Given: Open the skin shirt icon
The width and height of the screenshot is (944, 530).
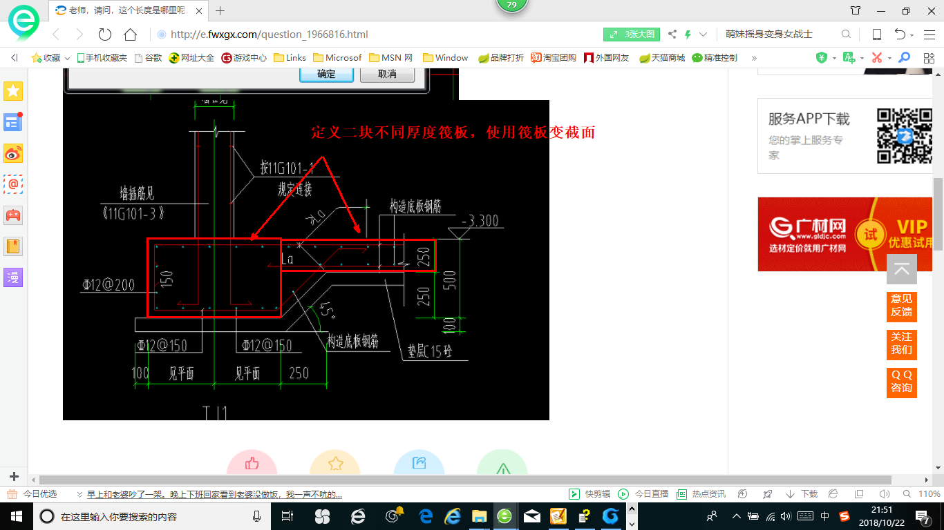Looking at the screenshot, I should point(856,10).
